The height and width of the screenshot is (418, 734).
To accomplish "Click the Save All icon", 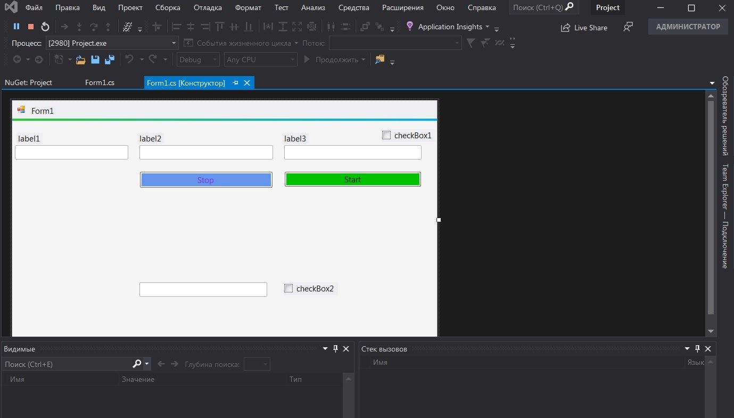I will (x=110, y=60).
